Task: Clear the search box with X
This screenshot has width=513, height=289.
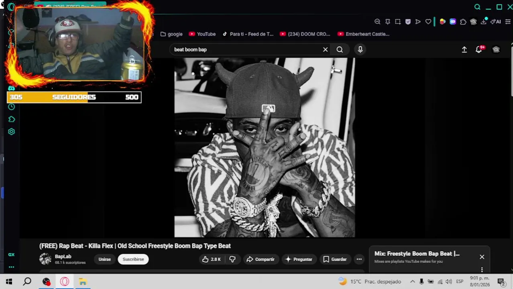Action: click(326, 49)
